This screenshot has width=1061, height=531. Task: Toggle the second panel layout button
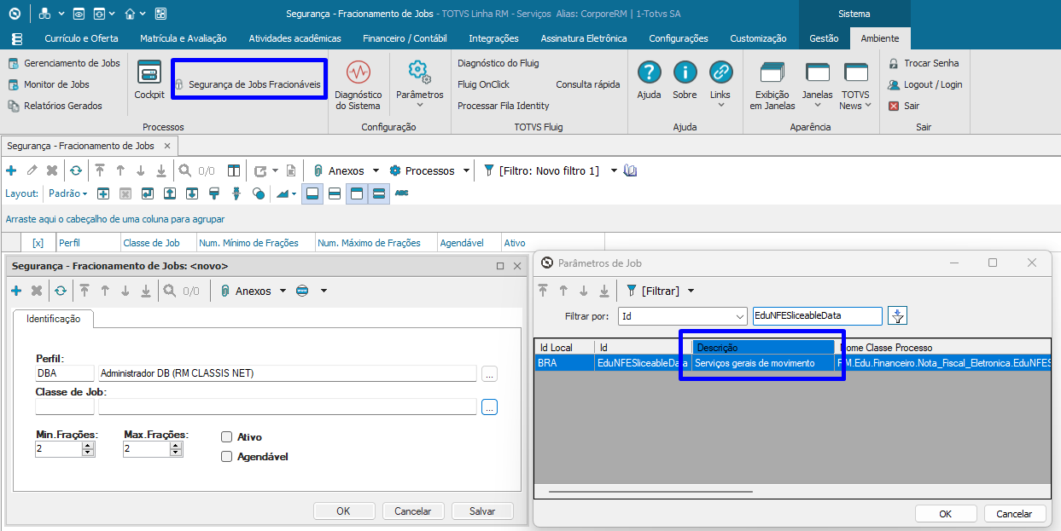pos(335,193)
